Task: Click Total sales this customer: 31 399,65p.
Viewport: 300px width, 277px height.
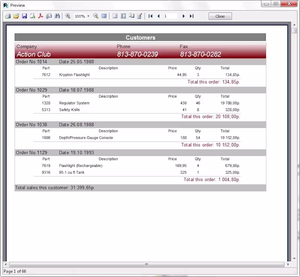Action: [x=55, y=188]
